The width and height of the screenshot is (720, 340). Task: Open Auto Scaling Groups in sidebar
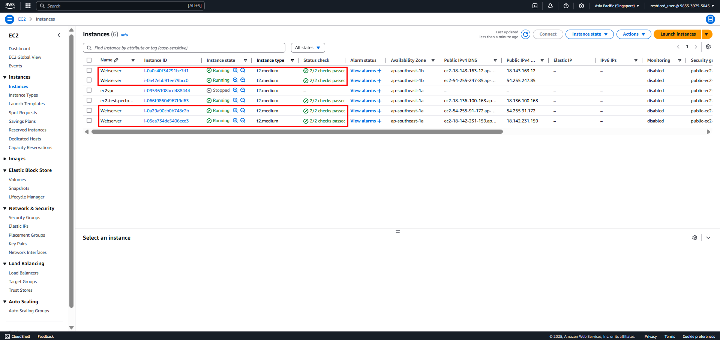coord(29,311)
